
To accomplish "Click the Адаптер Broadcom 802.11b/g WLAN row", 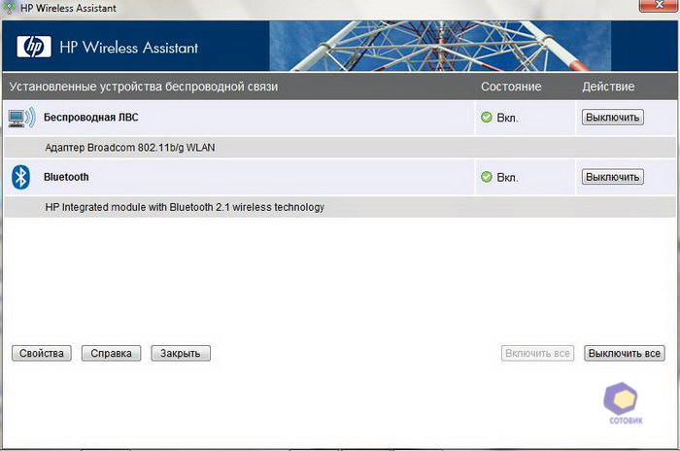I will (130, 148).
